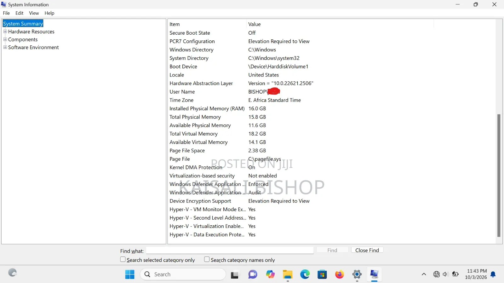The image size is (504, 283).
Task: Open Copilot from the taskbar
Action: point(270,274)
